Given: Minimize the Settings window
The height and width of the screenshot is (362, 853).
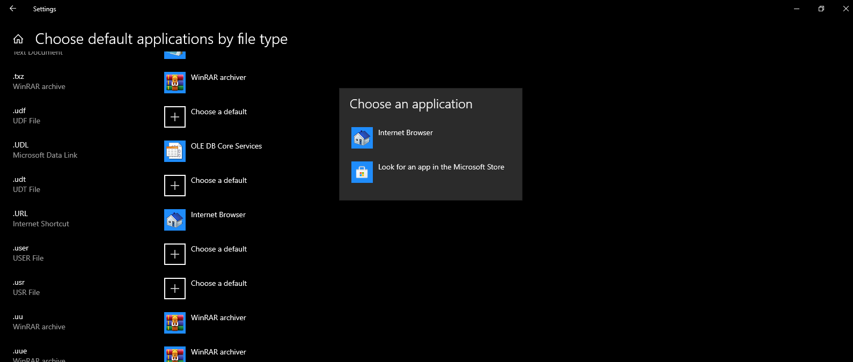Looking at the screenshot, I should (x=797, y=9).
